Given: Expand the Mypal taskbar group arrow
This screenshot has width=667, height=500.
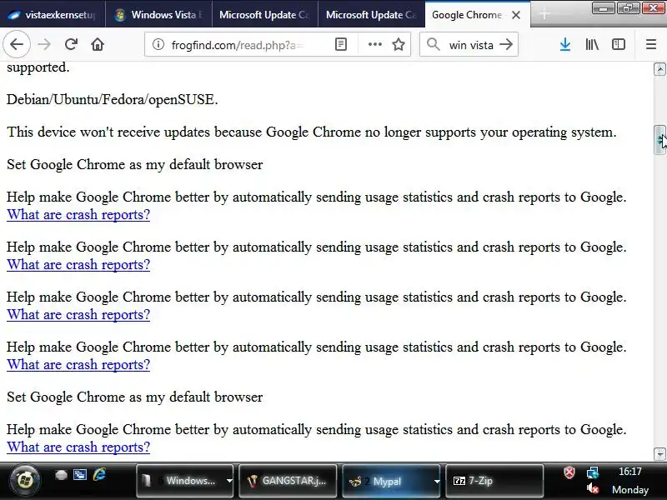Looking at the screenshot, I should [x=436, y=481].
